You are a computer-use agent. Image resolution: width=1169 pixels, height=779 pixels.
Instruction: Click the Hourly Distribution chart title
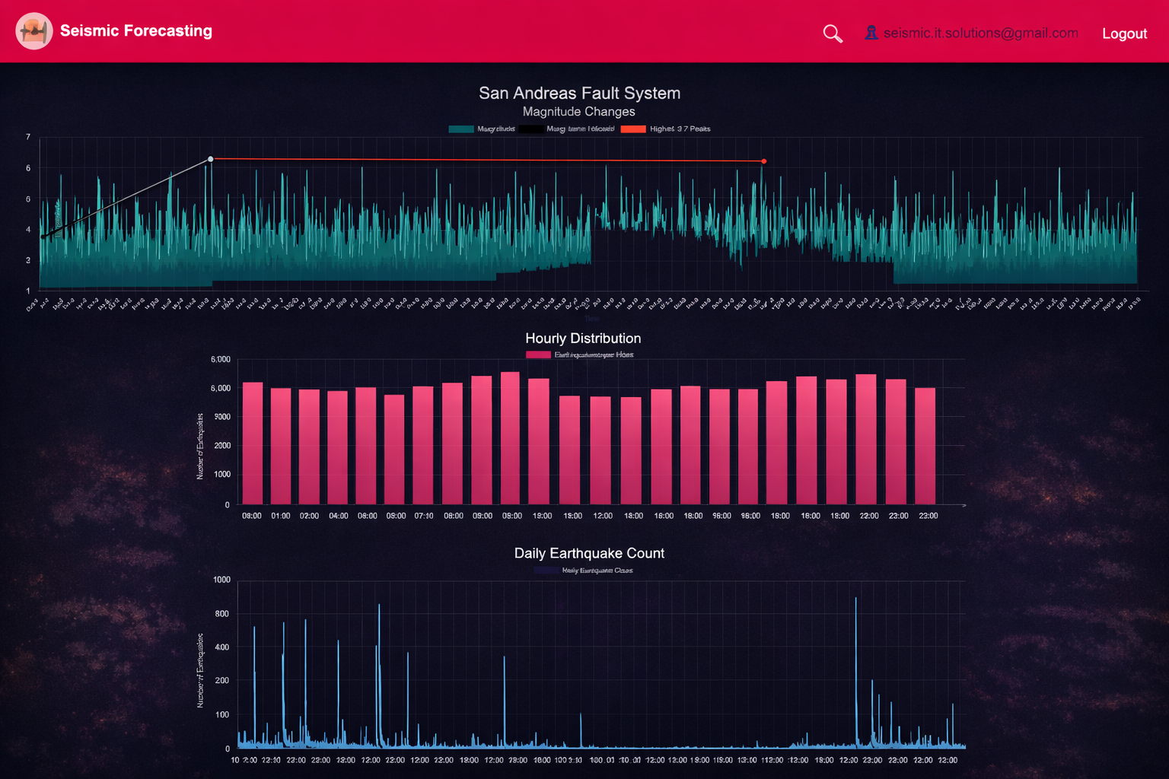coord(583,339)
